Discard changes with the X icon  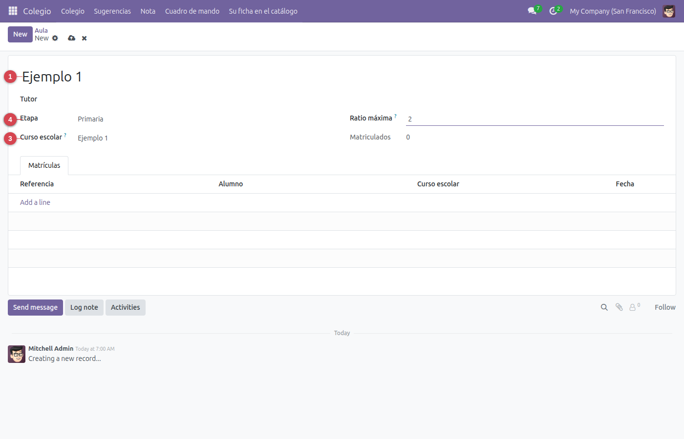click(84, 38)
